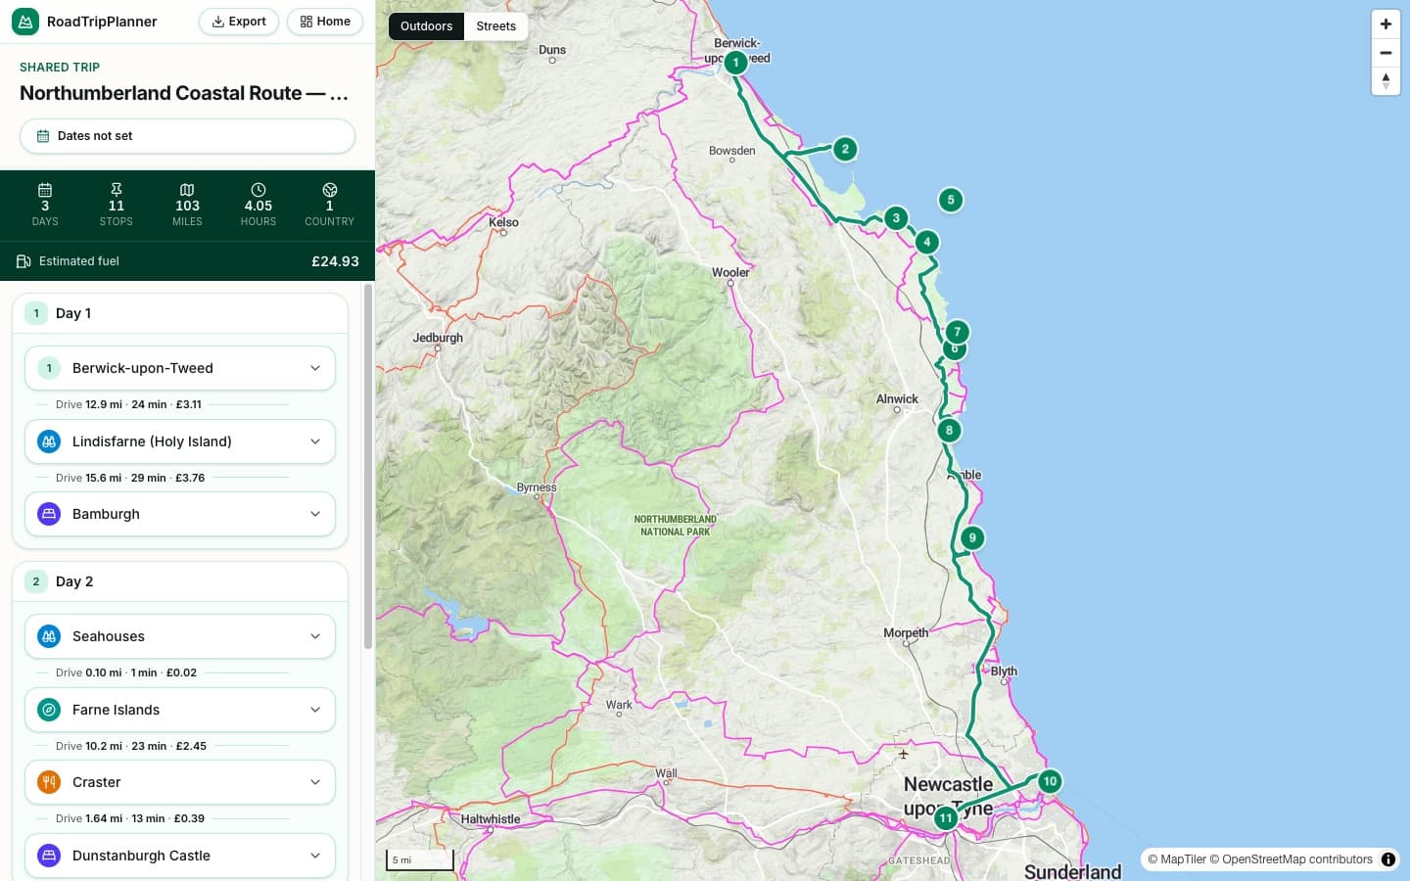Click the trip title Northumberland Coastal Route

click(x=184, y=93)
